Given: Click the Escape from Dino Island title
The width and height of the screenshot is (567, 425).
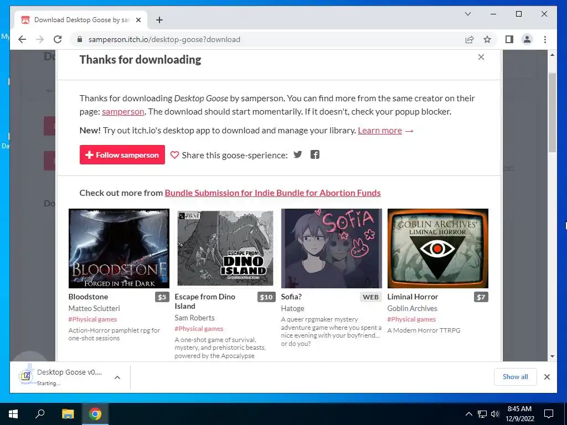Looking at the screenshot, I should 205,302.
